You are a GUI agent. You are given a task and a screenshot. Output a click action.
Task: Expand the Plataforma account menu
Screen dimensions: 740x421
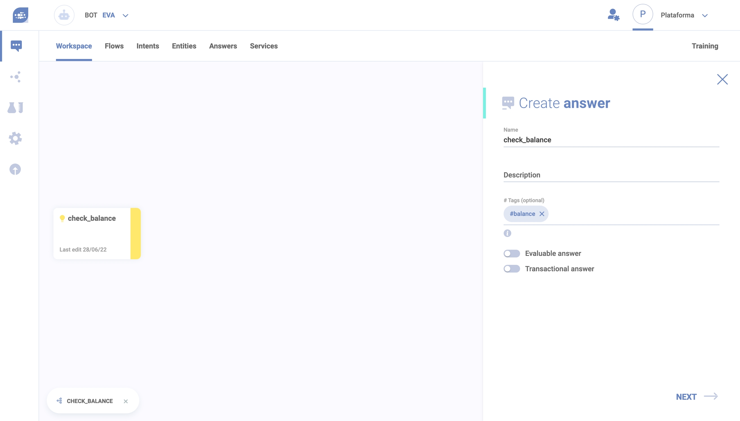coord(705,15)
